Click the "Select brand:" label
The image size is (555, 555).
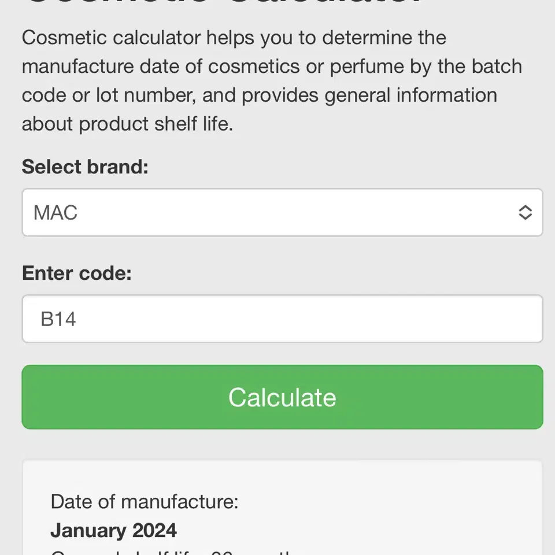coord(85,166)
